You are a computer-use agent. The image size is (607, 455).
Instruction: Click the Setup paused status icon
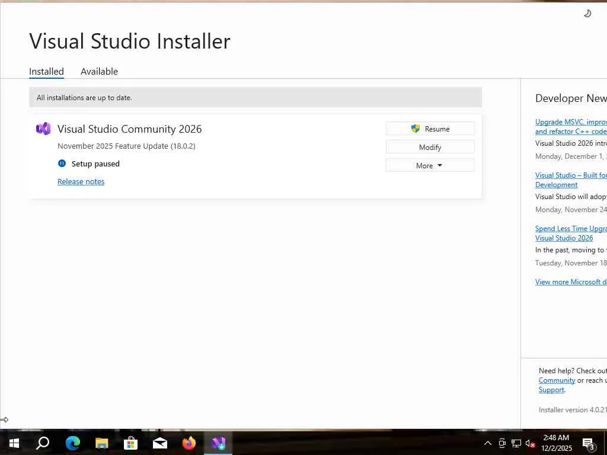point(62,164)
